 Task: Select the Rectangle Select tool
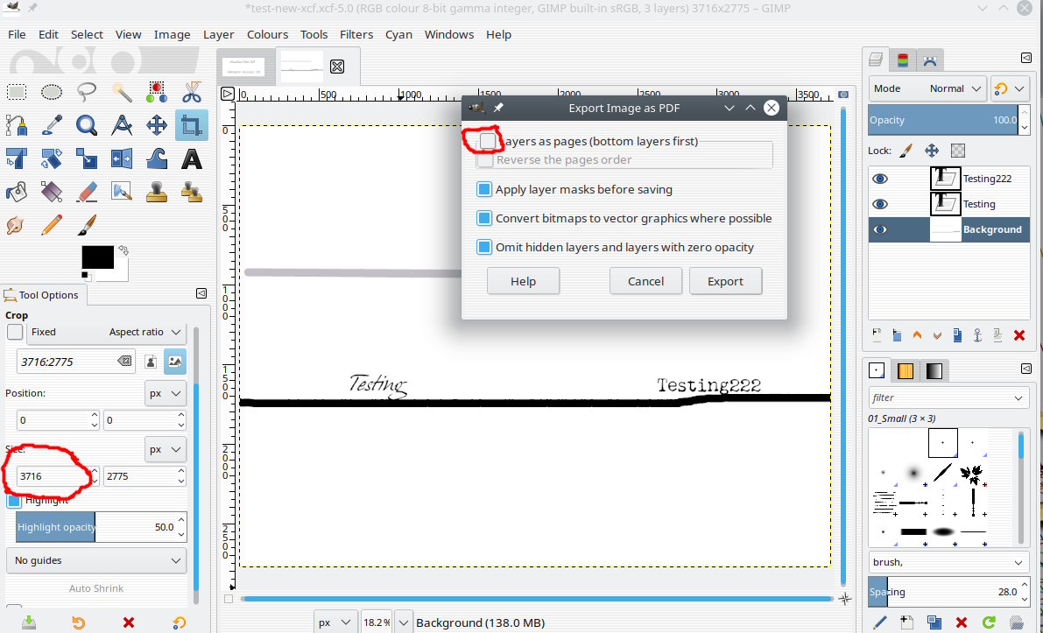coord(17,92)
